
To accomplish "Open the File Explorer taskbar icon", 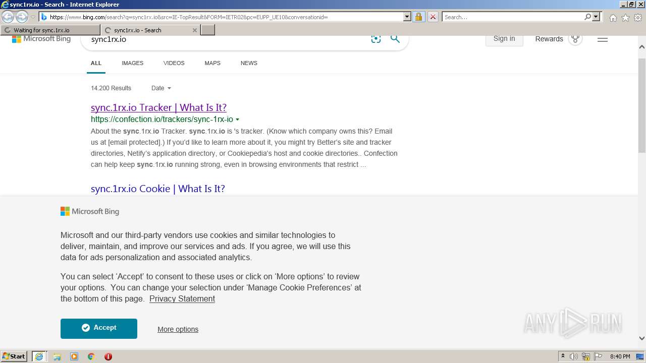I will 57,356.
